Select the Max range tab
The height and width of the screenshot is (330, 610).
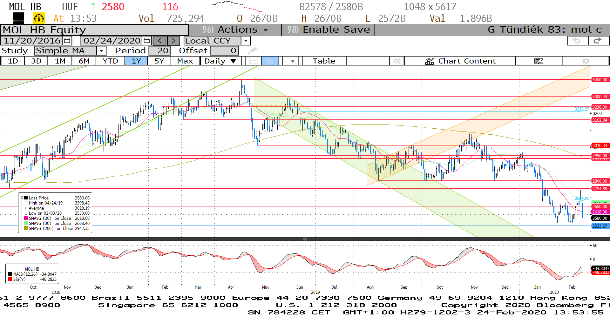[185, 61]
